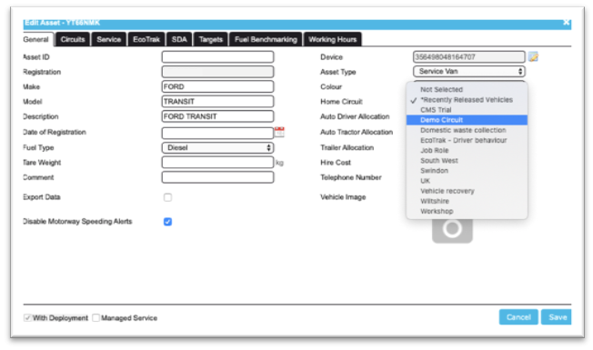Click the Save button
Screen dimensions: 593x350
(x=557, y=317)
